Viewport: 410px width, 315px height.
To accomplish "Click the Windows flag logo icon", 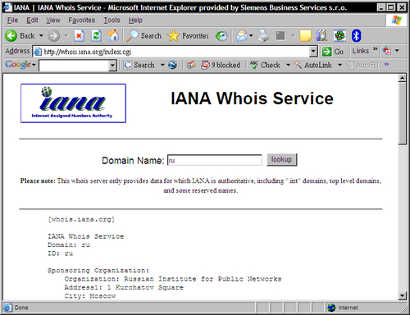I will 396,21.
